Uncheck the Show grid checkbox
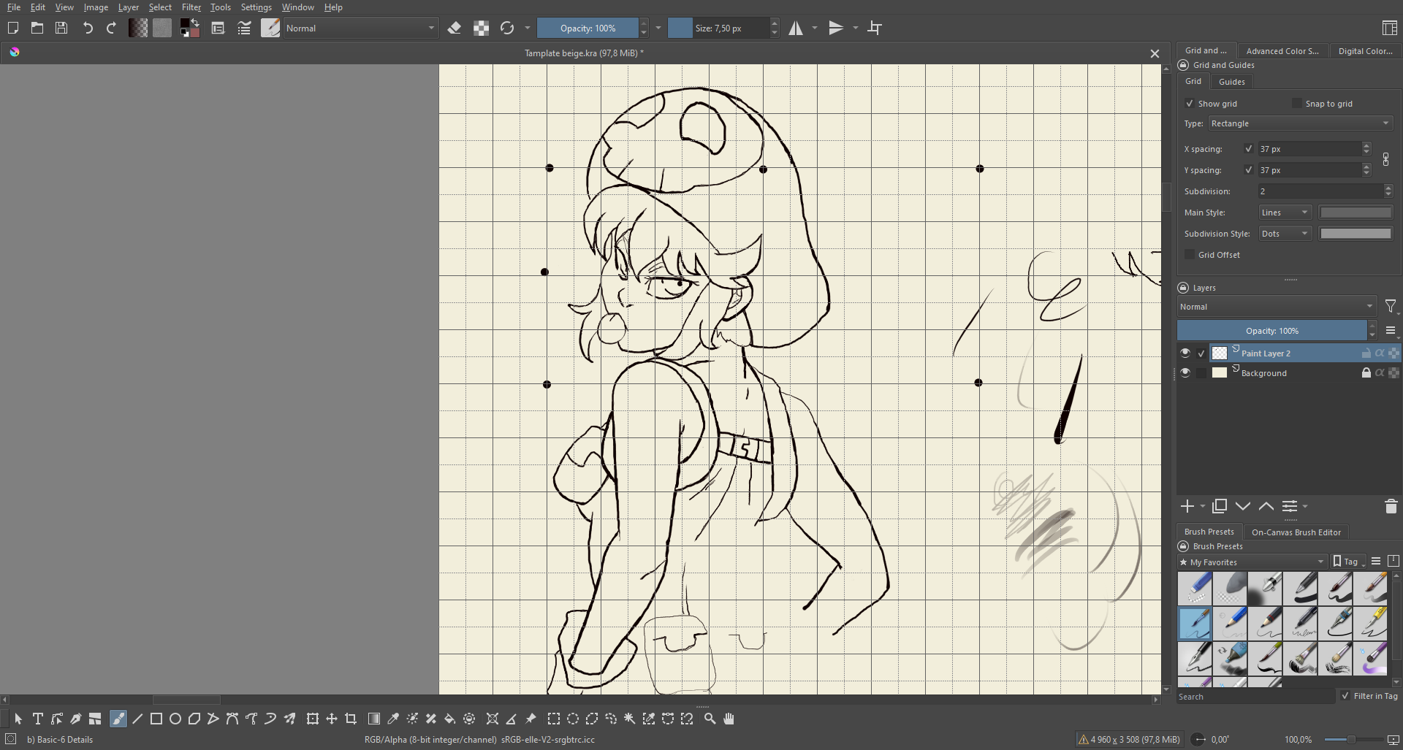The width and height of the screenshot is (1403, 750). click(1190, 104)
